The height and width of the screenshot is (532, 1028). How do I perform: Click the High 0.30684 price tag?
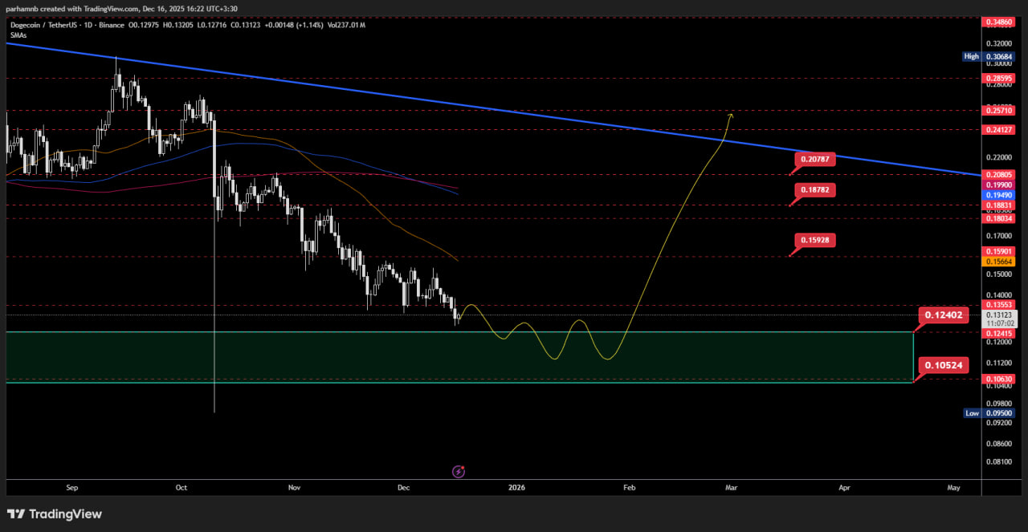click(987, 56)
